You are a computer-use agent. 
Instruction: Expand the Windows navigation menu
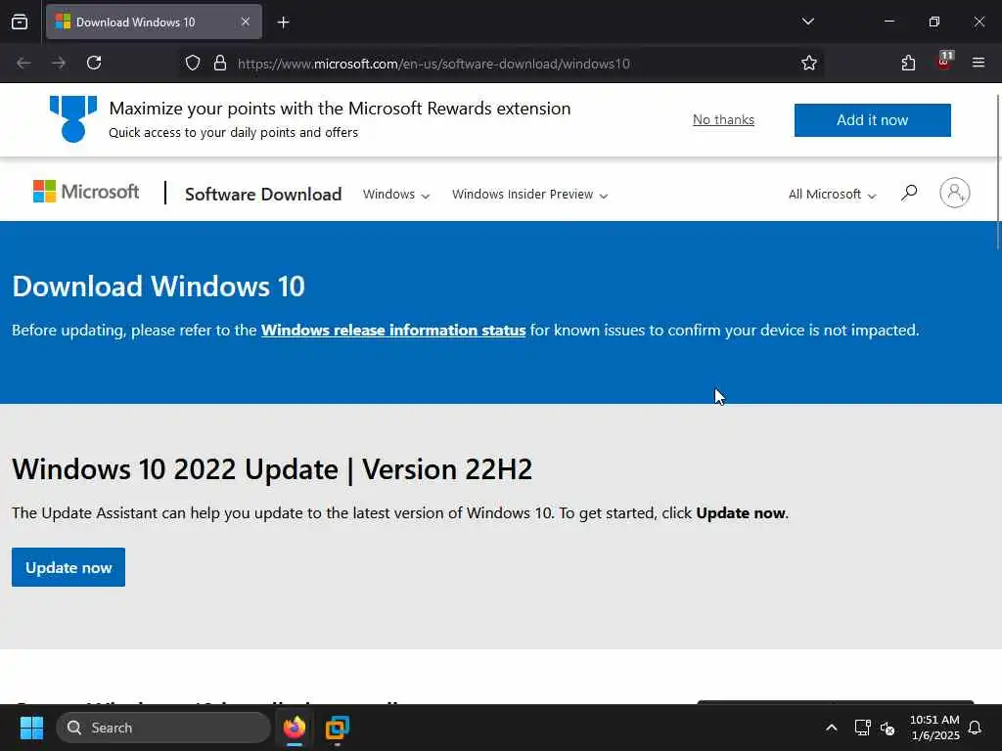[x=396, y=195]
